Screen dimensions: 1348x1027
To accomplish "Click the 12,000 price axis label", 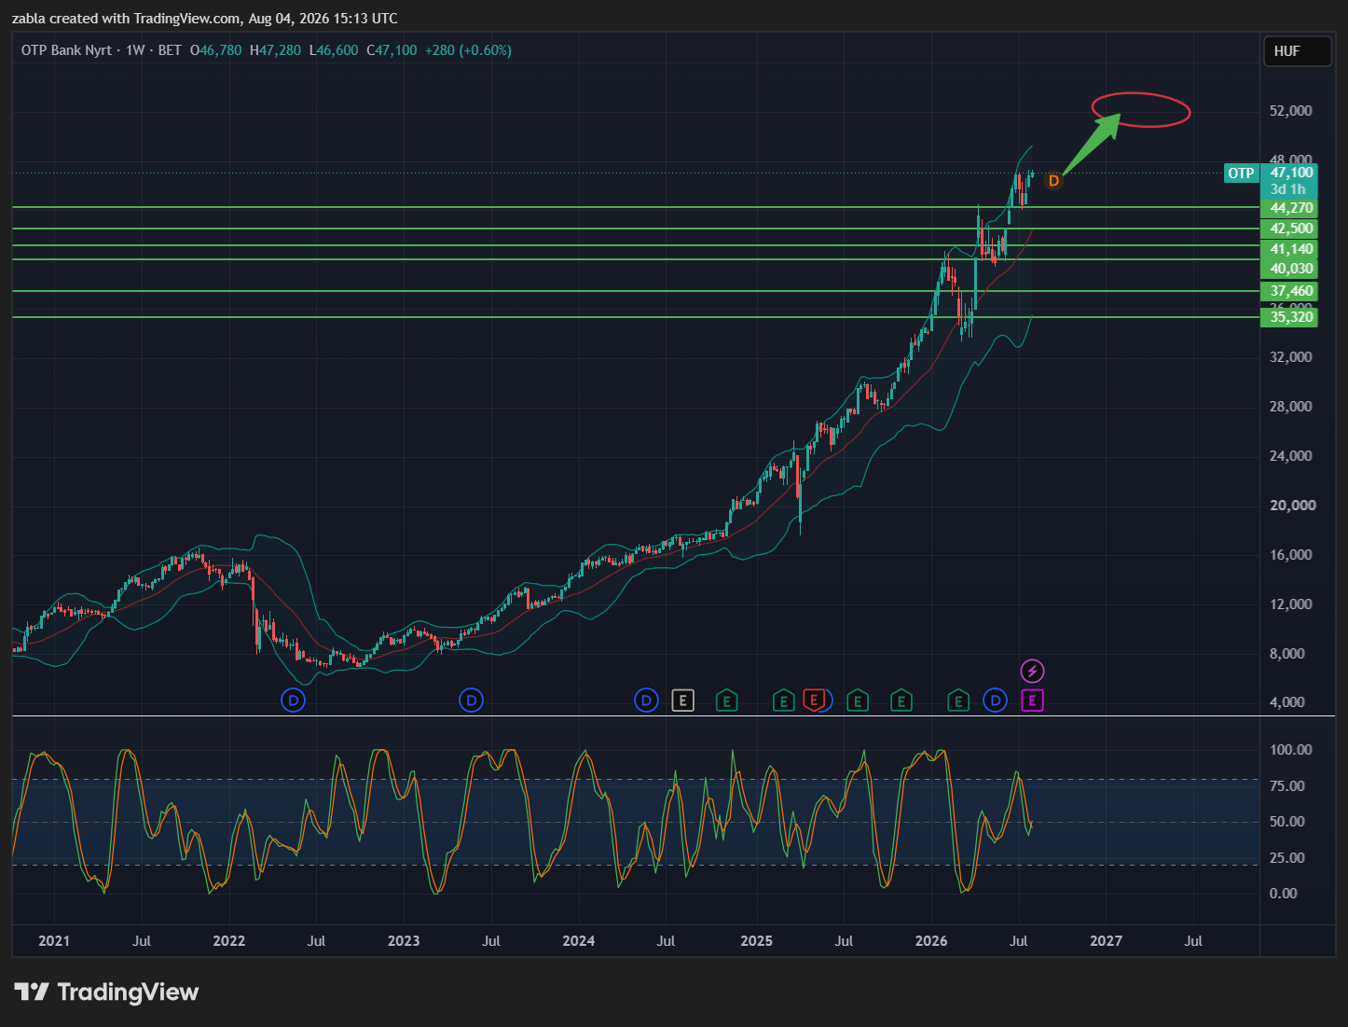I will pyautogui.click(x=1290, y=604).
